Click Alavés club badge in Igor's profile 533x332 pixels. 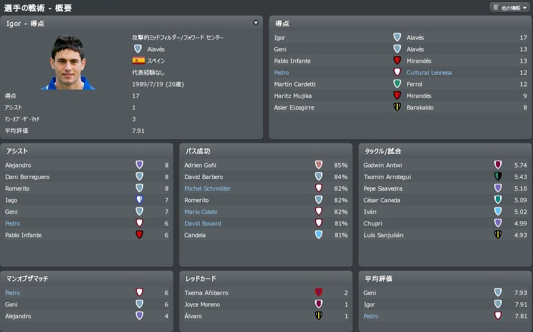coord(138,49)
